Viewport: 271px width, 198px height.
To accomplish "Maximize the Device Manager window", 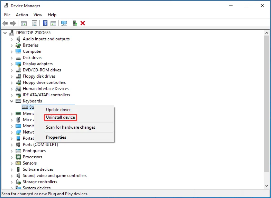I will [246, 6].
